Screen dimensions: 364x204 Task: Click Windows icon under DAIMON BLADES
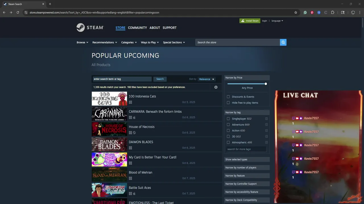pyautogui.click(x=130, y=148)
